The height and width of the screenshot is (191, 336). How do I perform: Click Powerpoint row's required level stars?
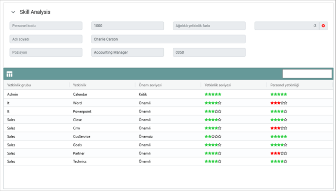click(x=213, y=112)
